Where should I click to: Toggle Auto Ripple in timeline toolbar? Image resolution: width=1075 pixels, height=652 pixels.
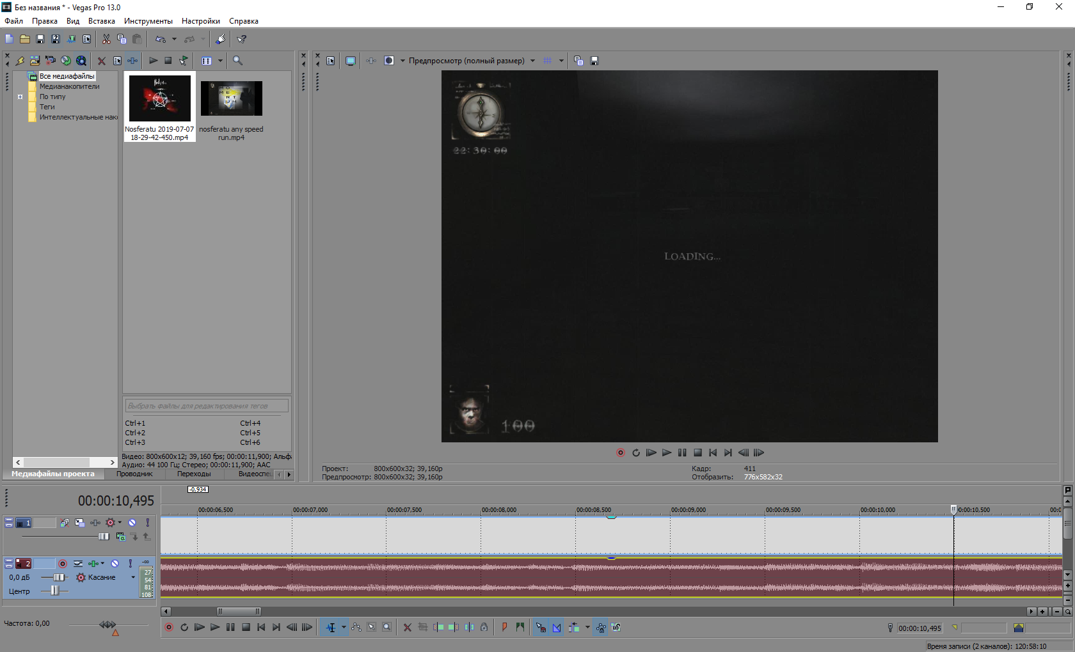(574, 627)
